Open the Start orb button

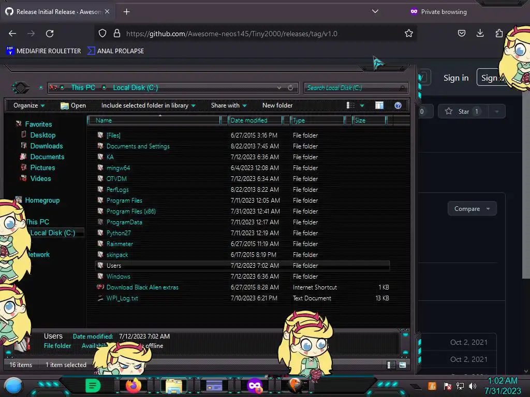[x=13, y=386]
